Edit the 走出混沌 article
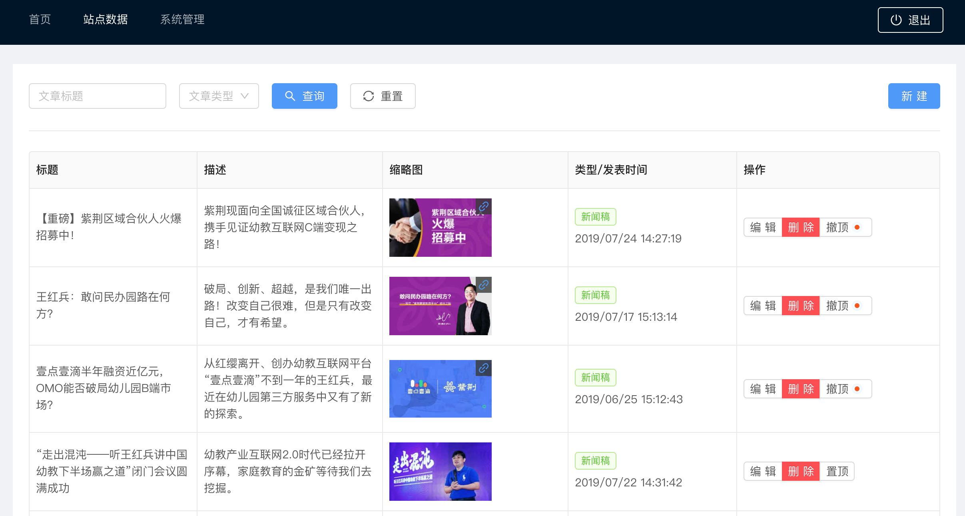 tap(763, 471)
